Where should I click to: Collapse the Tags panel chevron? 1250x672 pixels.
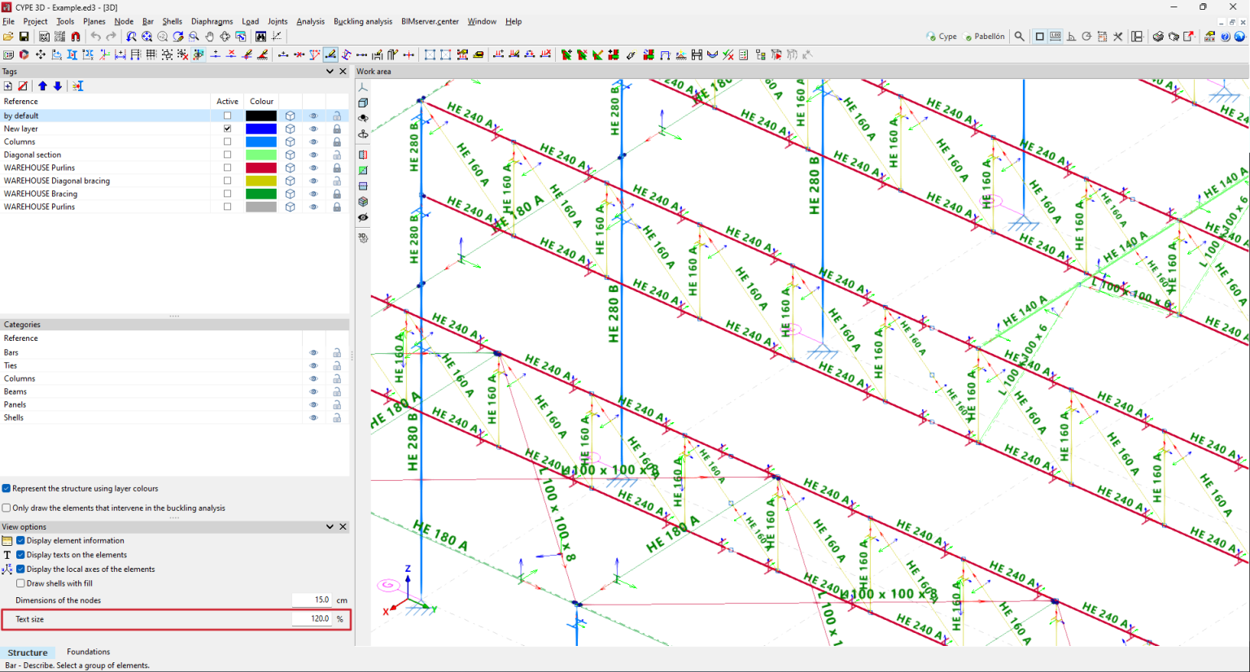tap(330, 72)
